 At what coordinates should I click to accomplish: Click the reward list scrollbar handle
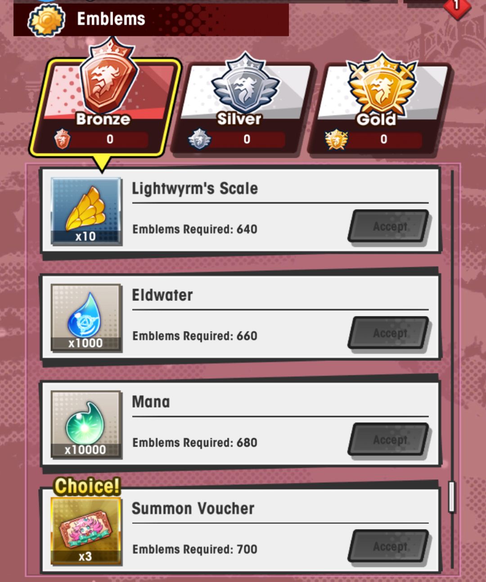452,497
